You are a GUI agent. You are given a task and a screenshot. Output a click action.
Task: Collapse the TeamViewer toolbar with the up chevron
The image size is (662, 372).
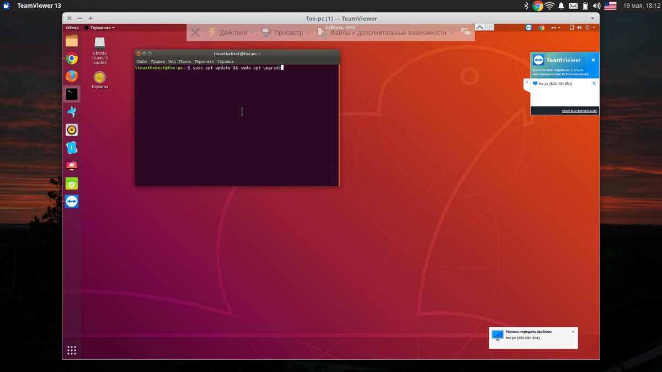click(x=479, y=27)
